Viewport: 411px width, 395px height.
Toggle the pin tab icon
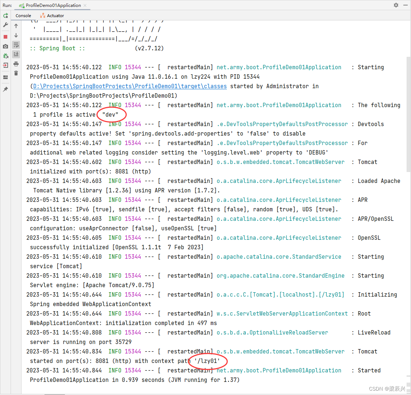click(x=5, y=89)
